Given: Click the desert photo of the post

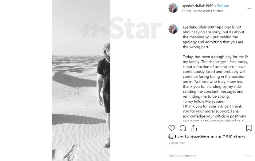Looking at the screenshot, I should (81, 80).
